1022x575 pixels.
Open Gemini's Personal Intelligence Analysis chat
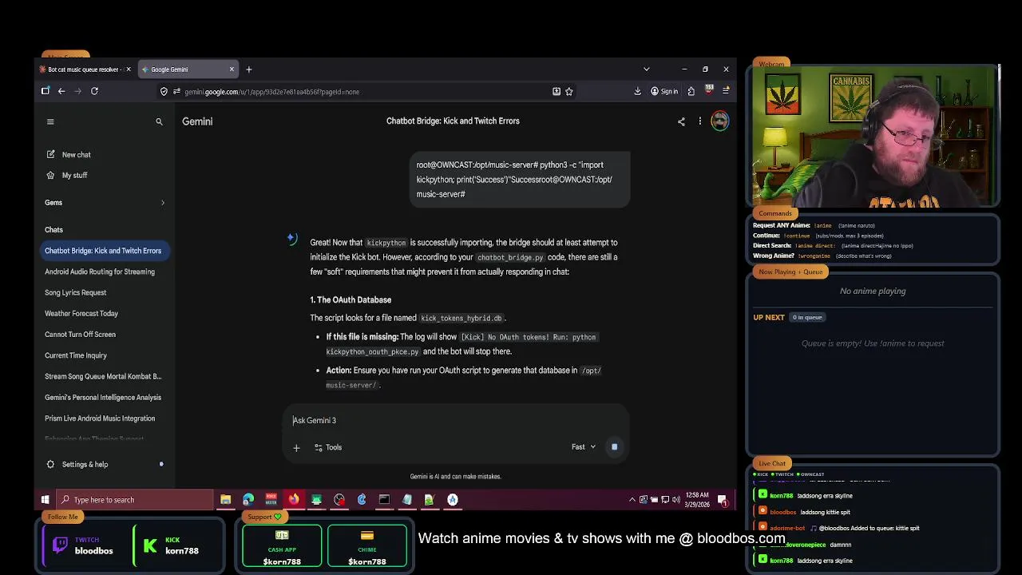103,398
